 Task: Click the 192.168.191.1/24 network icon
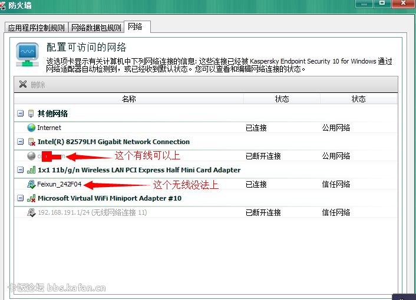pyautogui.click(x=31, y=212)
